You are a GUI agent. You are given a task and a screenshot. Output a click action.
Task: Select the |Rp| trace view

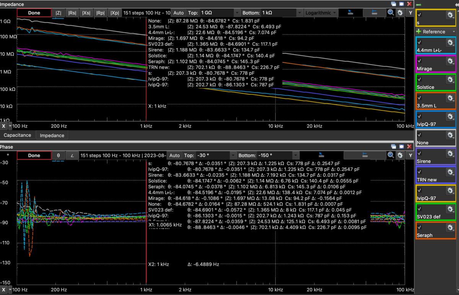100,13
